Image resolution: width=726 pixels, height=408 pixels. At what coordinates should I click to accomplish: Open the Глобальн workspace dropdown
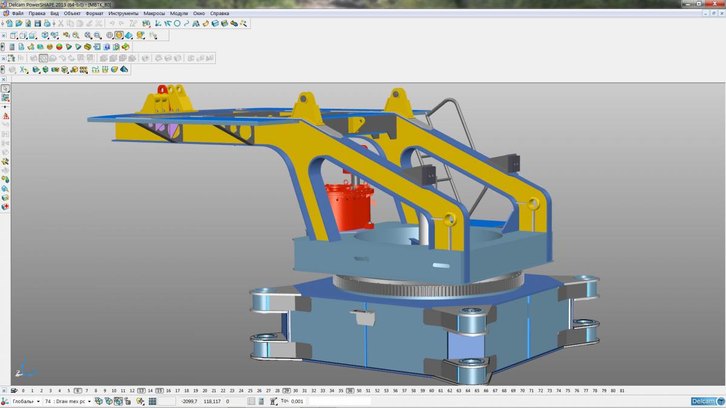tap(26, 401)
